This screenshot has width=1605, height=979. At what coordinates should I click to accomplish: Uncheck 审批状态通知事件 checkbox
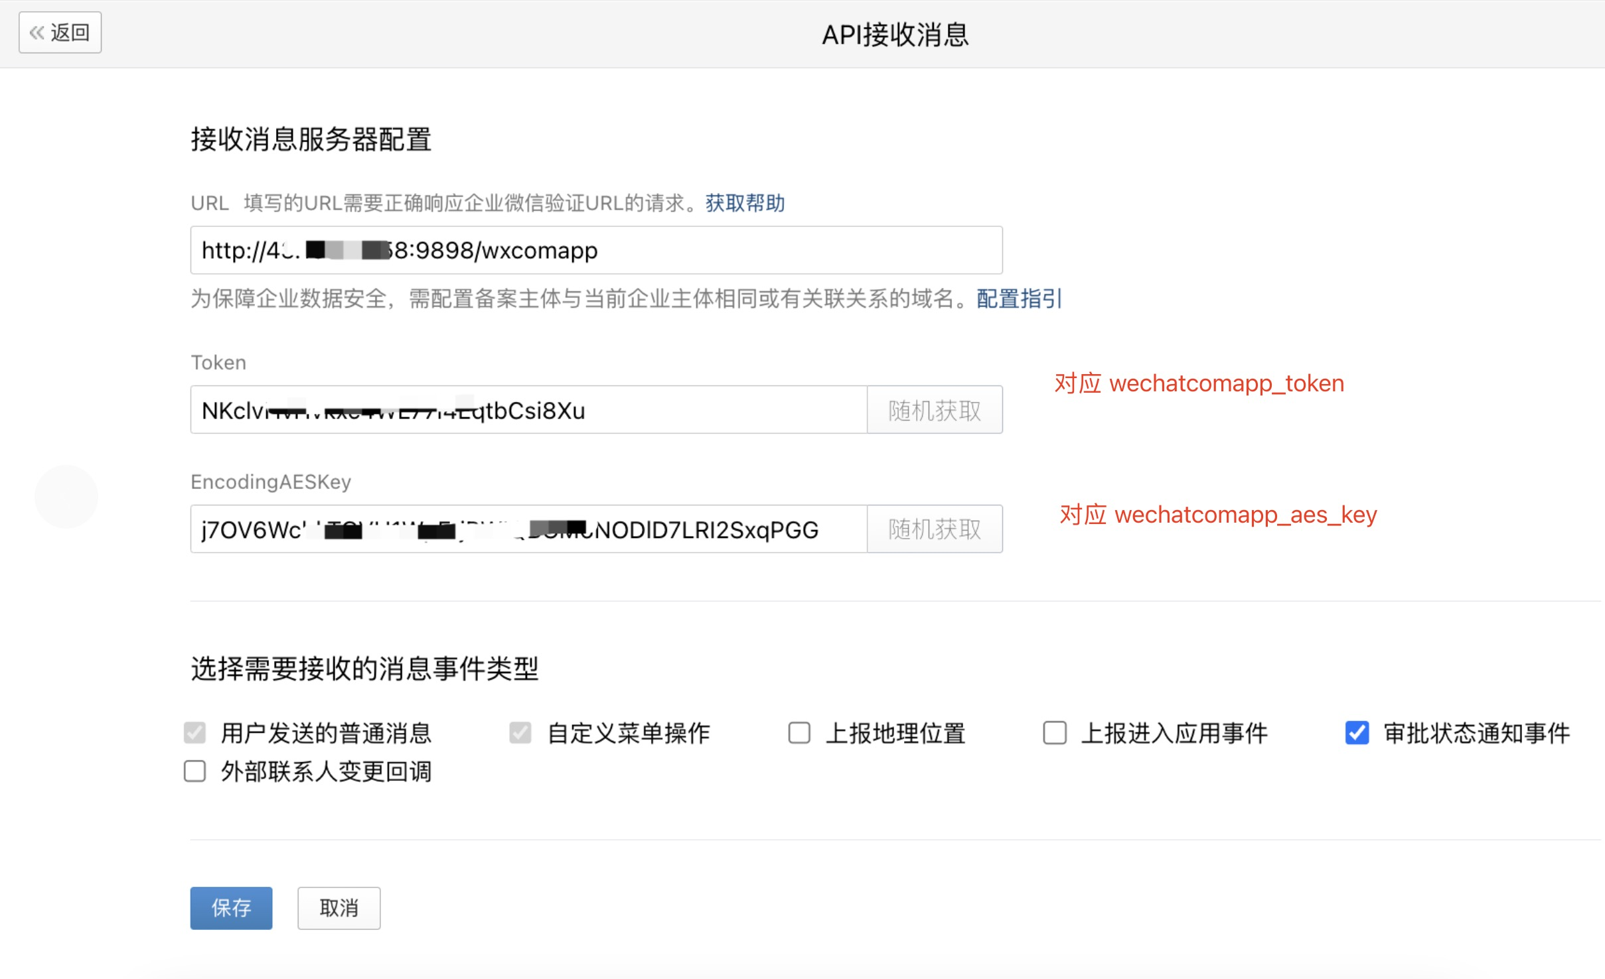(x=1357, y=733)
